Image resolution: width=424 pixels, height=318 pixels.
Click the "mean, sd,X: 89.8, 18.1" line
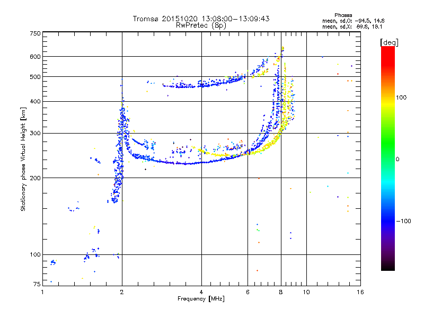pyautogui.click(x=352, y=27)
